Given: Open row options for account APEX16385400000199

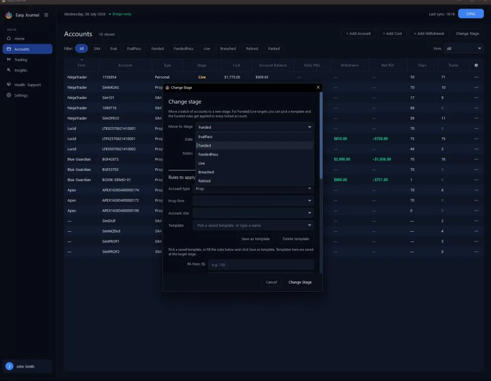Looking at the screenshot, I should [x=476, y=211].
